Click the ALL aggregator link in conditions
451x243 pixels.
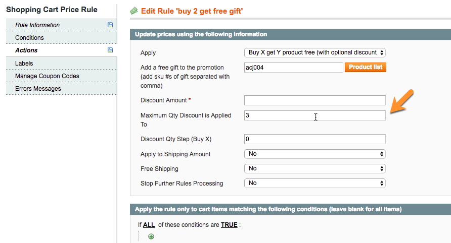click(149, 225)
